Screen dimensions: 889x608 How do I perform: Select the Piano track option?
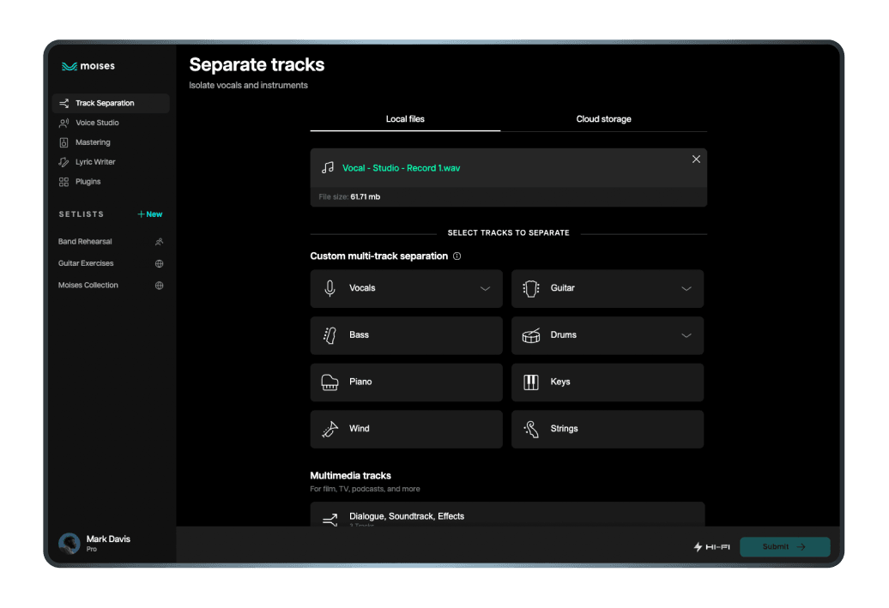406,382
